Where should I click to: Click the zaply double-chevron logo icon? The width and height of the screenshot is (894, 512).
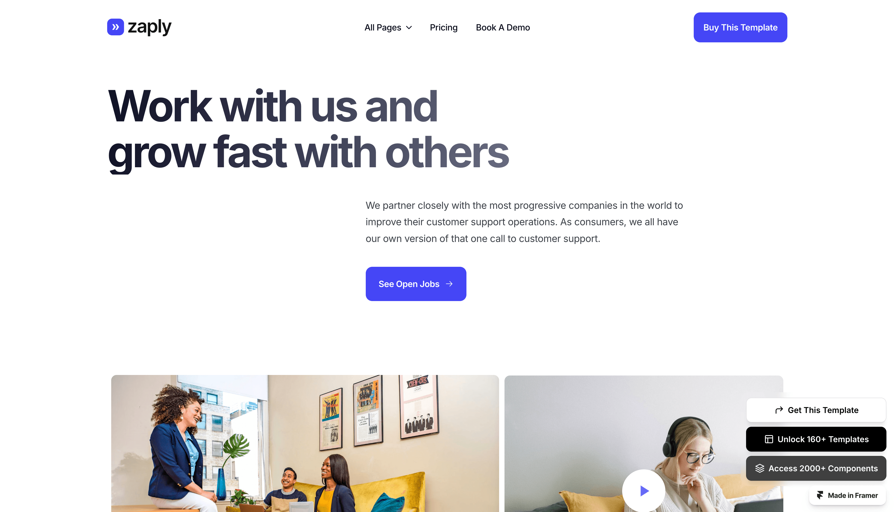pos(116,27)
